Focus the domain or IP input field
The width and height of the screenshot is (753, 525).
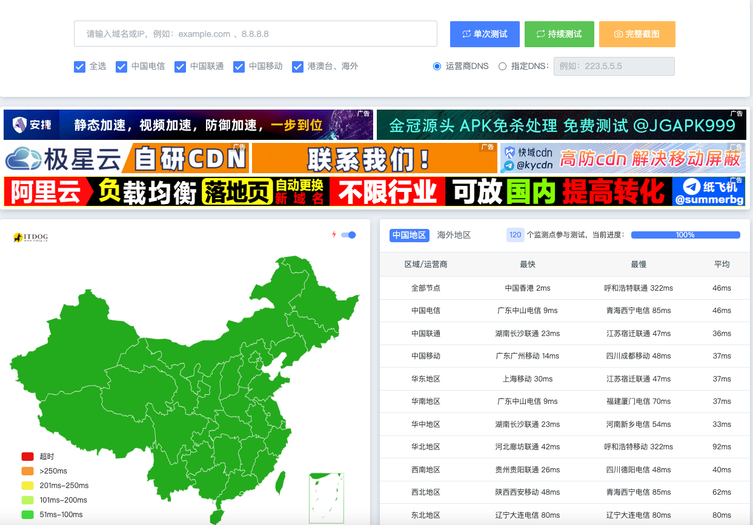coord(255,34)
